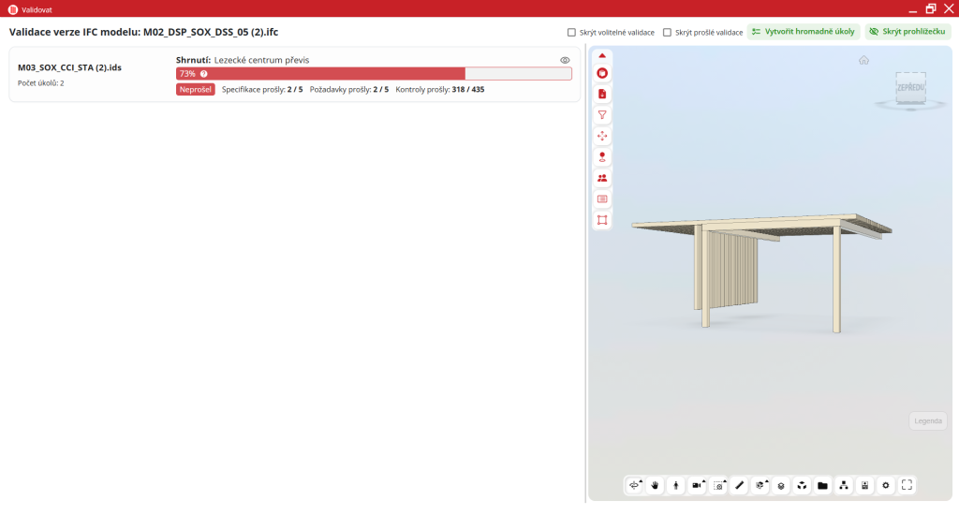This screenshot has height=515, width=959.
Task: Expand the camera tool dropdown
Action: [704, 480]
